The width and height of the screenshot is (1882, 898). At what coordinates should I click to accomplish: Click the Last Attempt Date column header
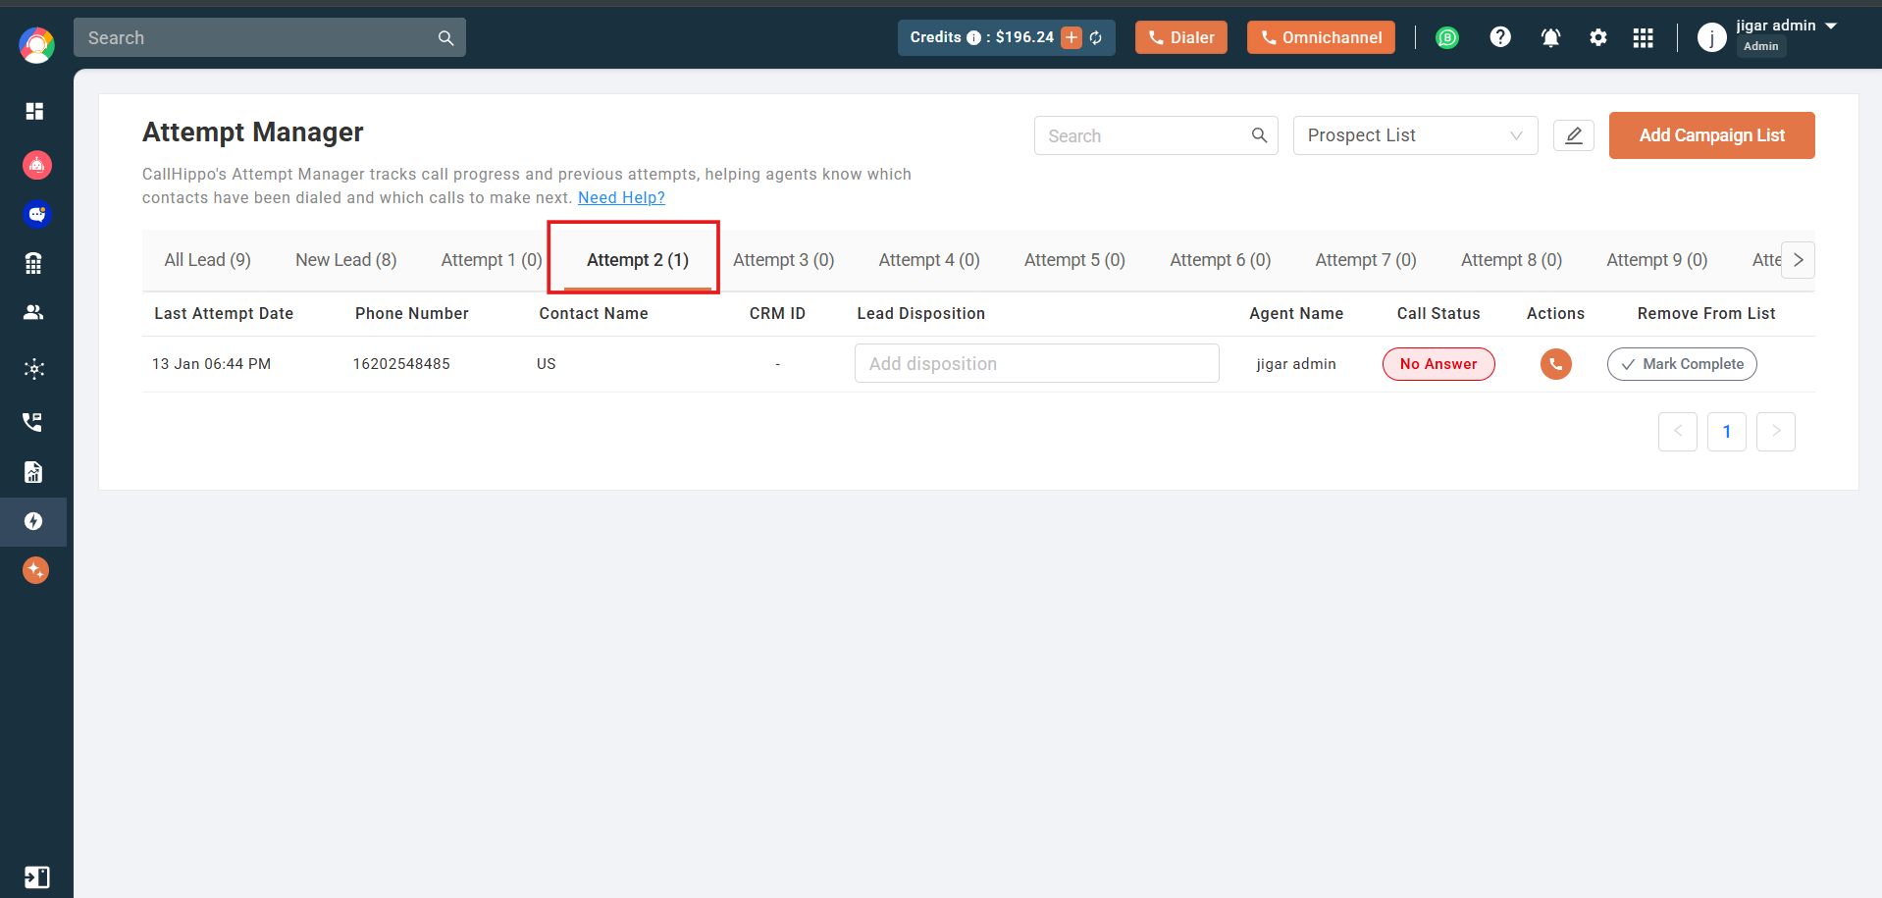pyautogui.click(x=224, y=313)
